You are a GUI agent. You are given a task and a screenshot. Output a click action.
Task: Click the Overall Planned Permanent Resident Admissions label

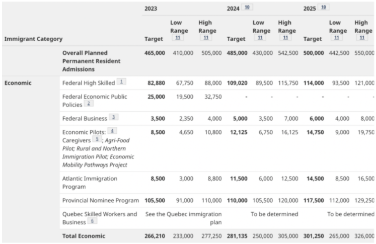pos(92,61)
